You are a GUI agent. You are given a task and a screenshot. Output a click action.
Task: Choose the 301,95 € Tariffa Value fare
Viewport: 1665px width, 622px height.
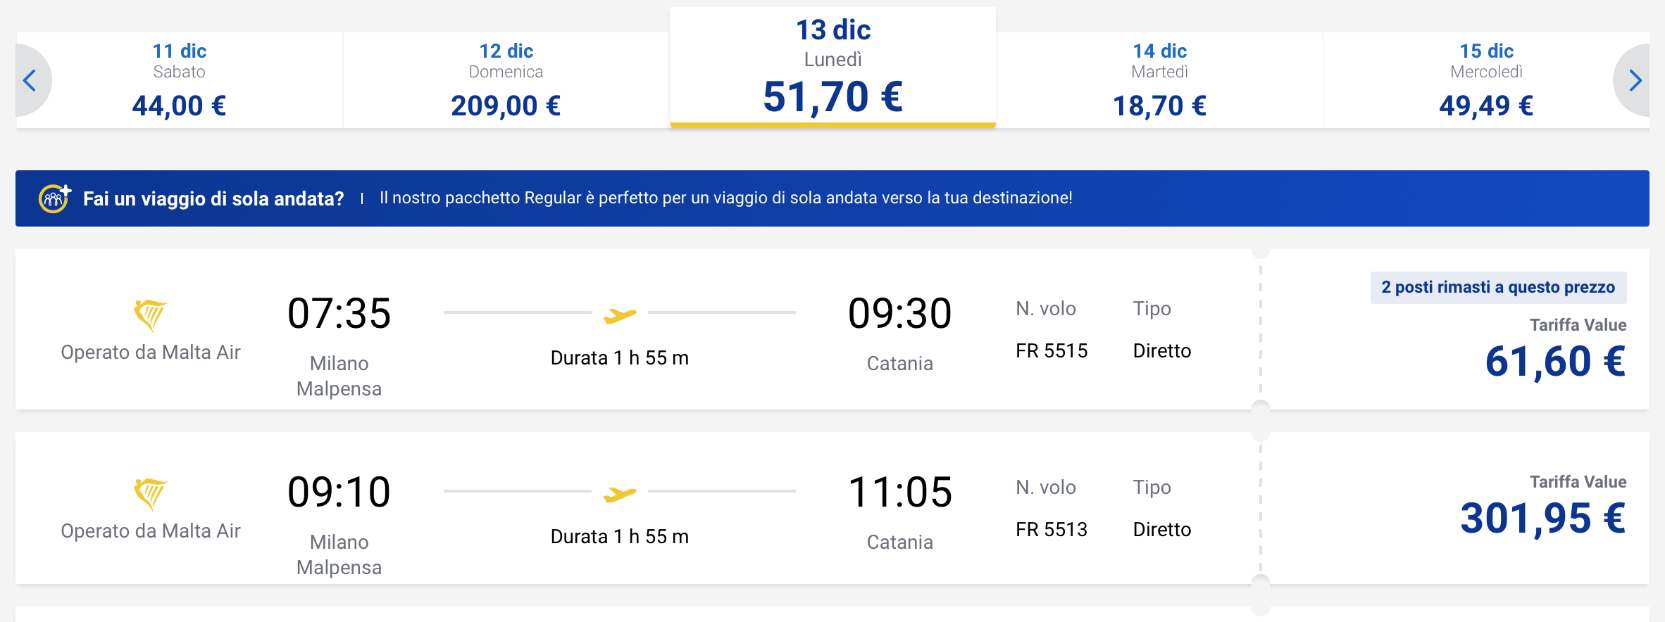tap(1542, 519)
